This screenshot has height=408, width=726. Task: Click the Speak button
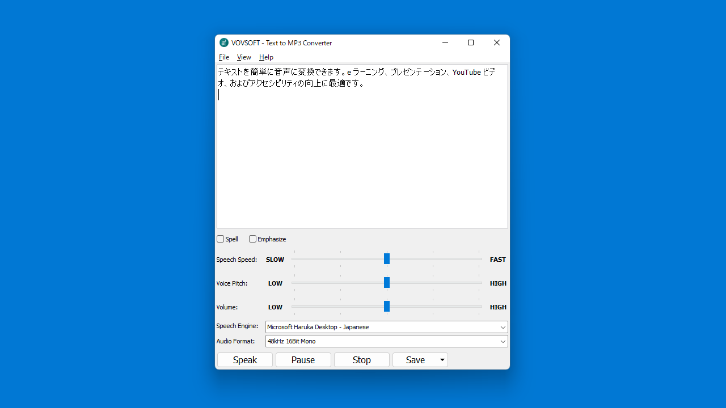point(245,360)
